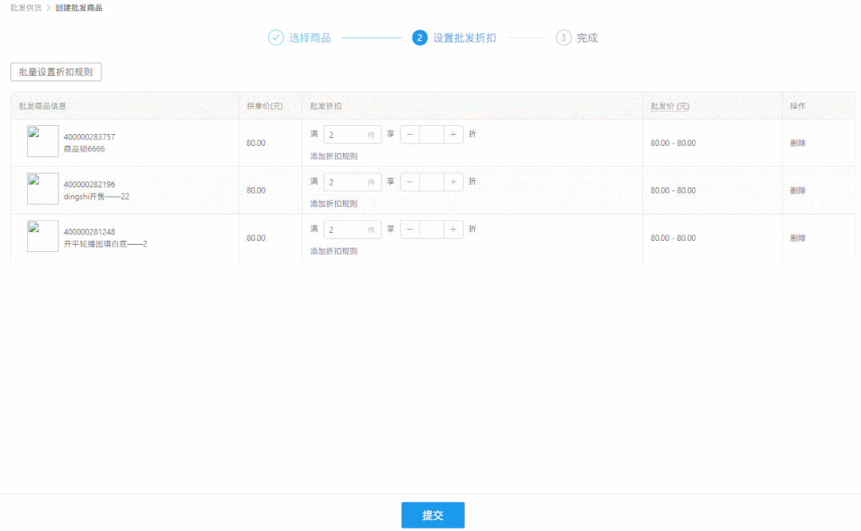Decrease discount for product 400000282196
Viewport: 861px width, 531px height.
tap(409, 182)
